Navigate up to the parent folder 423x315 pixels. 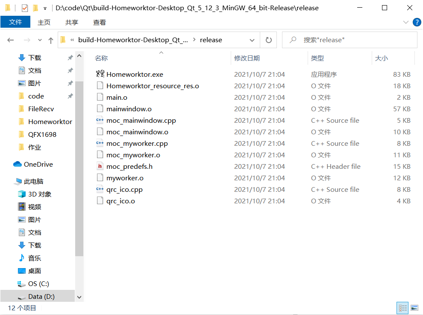(x=50, y=39)
